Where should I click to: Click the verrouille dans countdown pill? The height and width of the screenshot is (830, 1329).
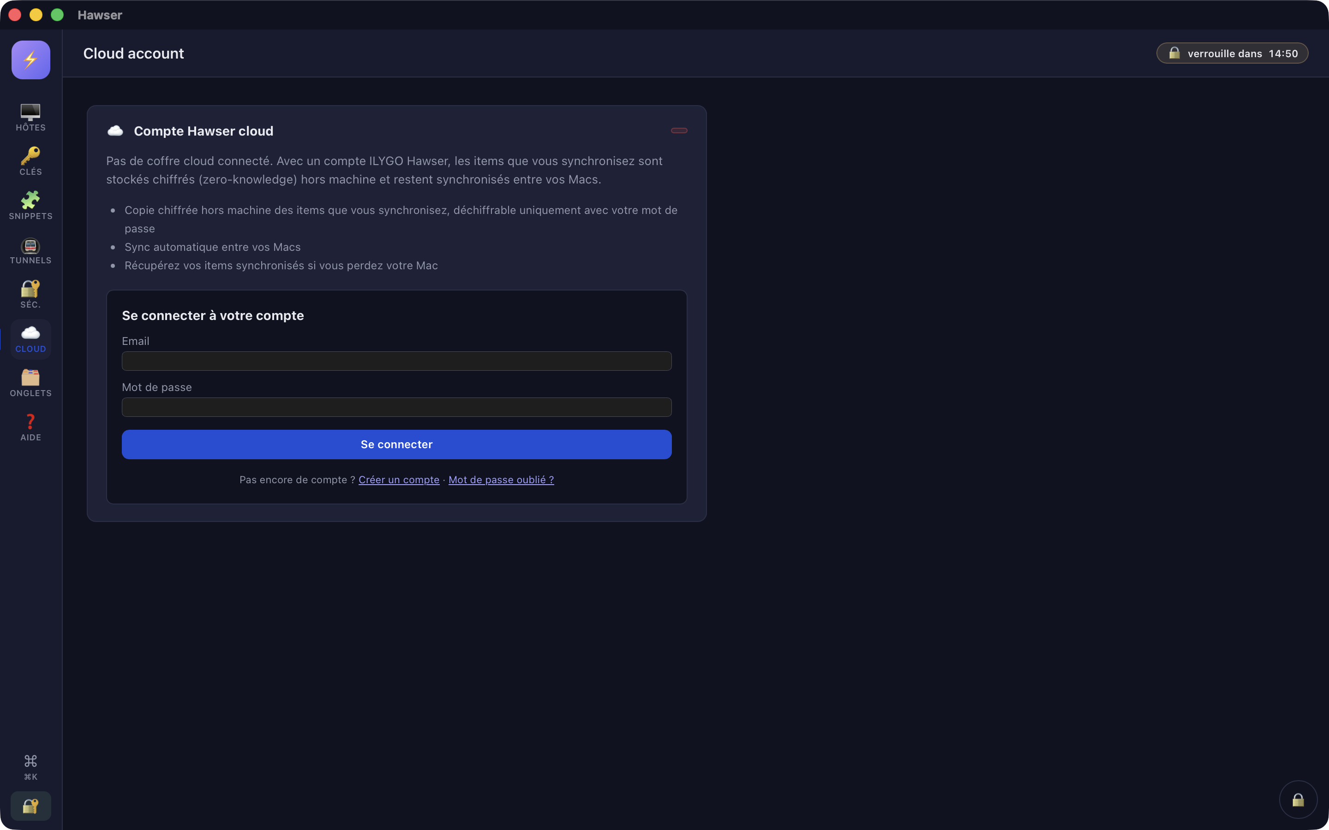coord(1233,53)
